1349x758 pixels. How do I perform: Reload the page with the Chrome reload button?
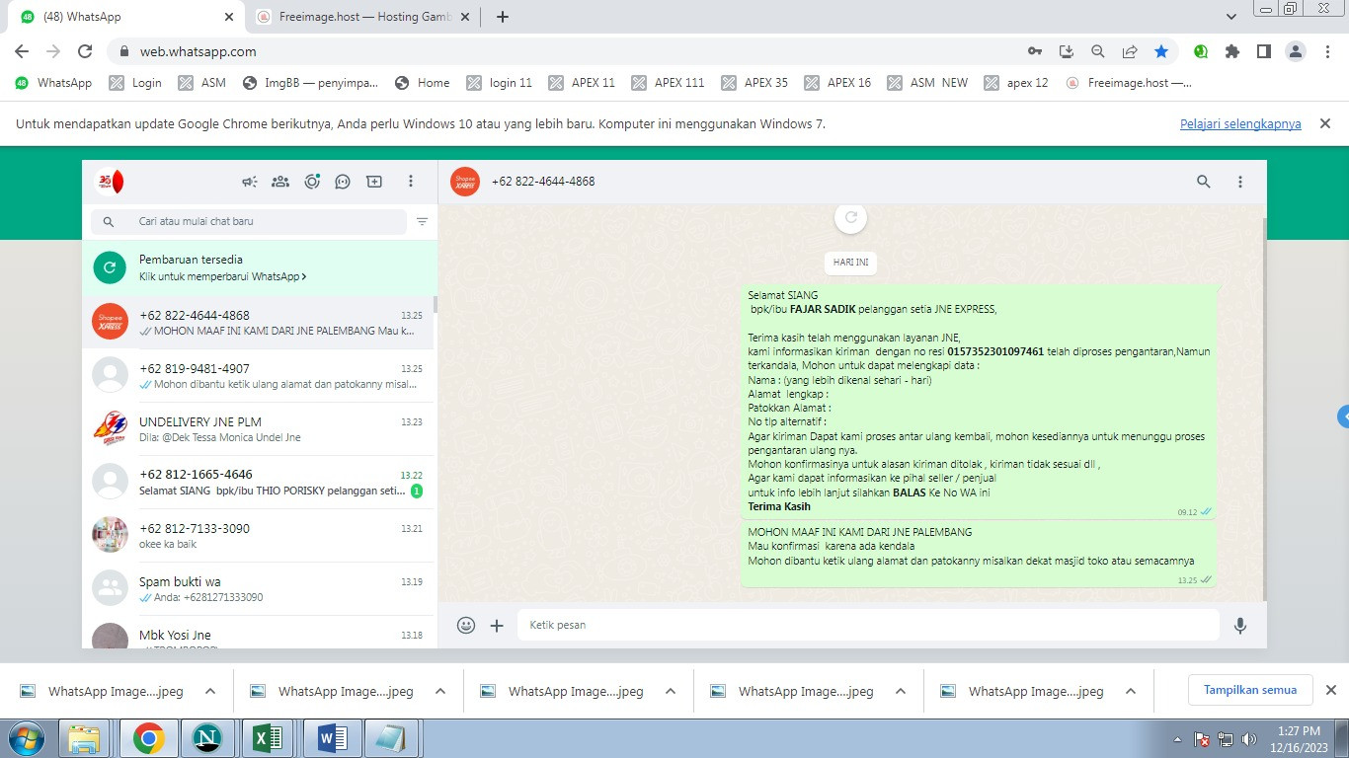(x=85, y=51)
